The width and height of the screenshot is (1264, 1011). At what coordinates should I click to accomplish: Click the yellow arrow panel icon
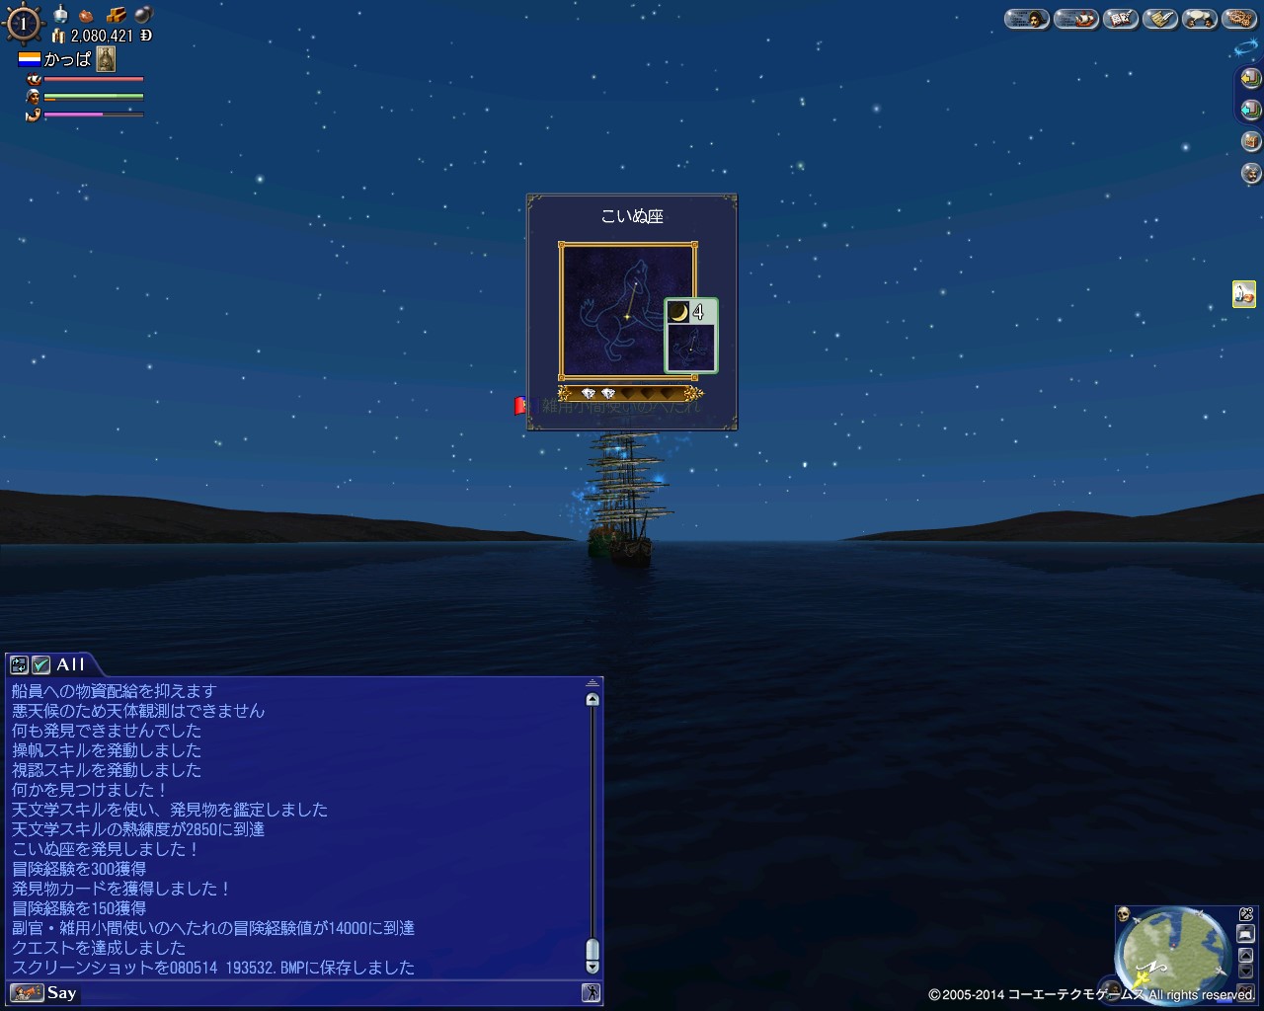(x=1251, y=78)
